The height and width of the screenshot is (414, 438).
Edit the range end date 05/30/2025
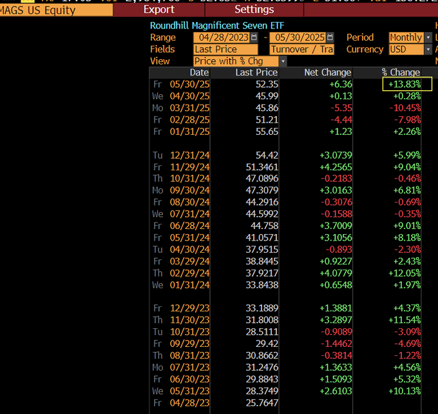pos(298,37)
